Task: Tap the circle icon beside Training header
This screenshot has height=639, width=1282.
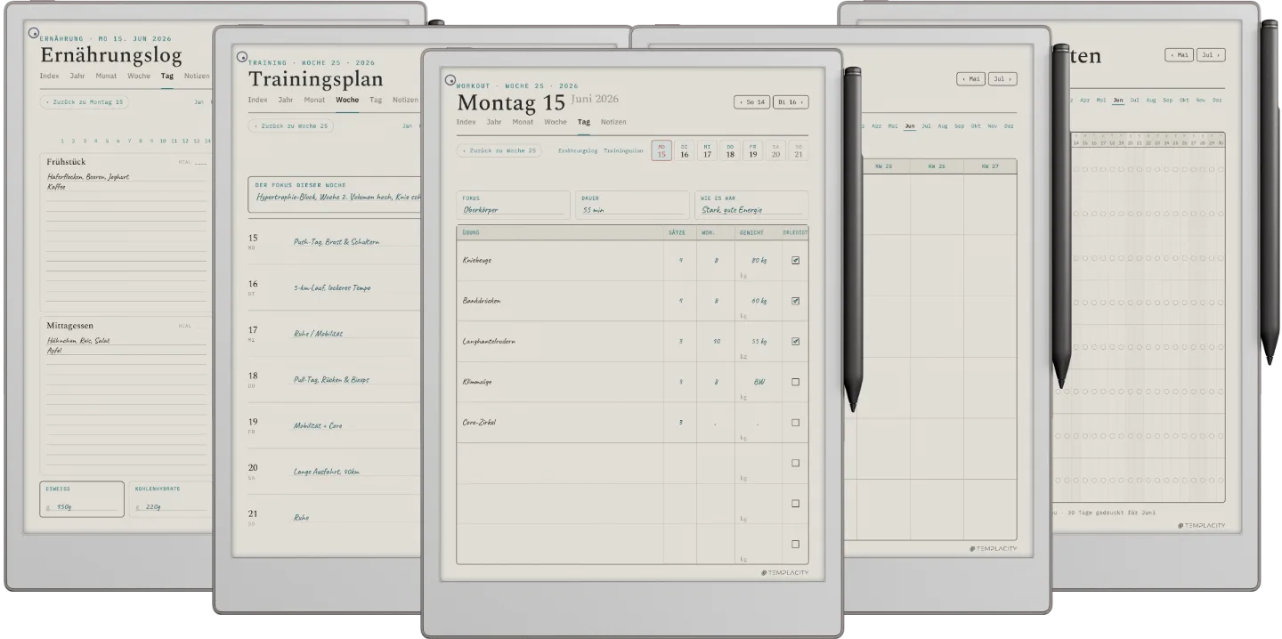Action: [x=242, y=57]
